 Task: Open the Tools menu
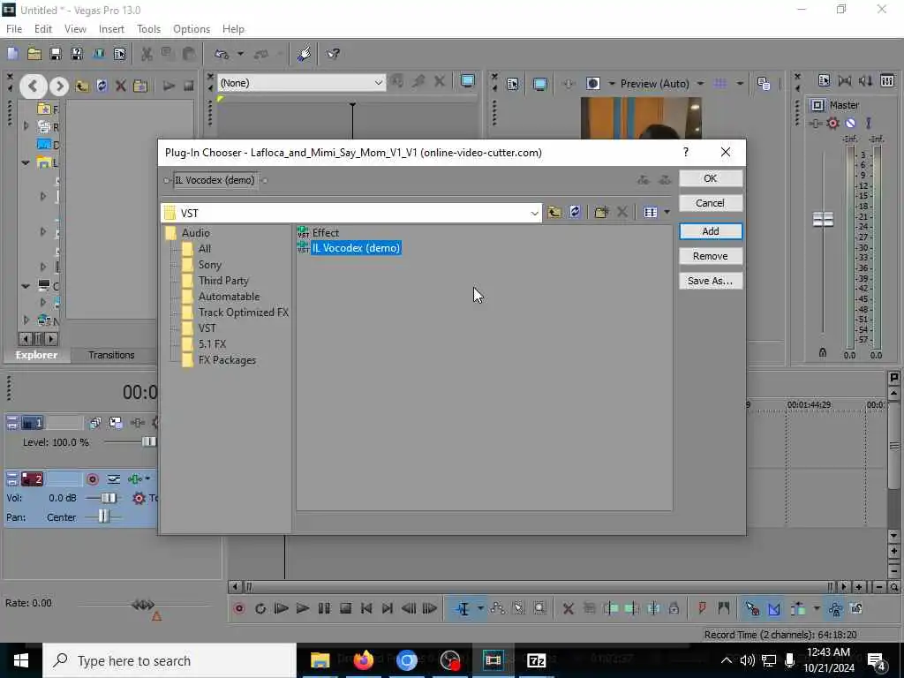[x=148, y=29]
